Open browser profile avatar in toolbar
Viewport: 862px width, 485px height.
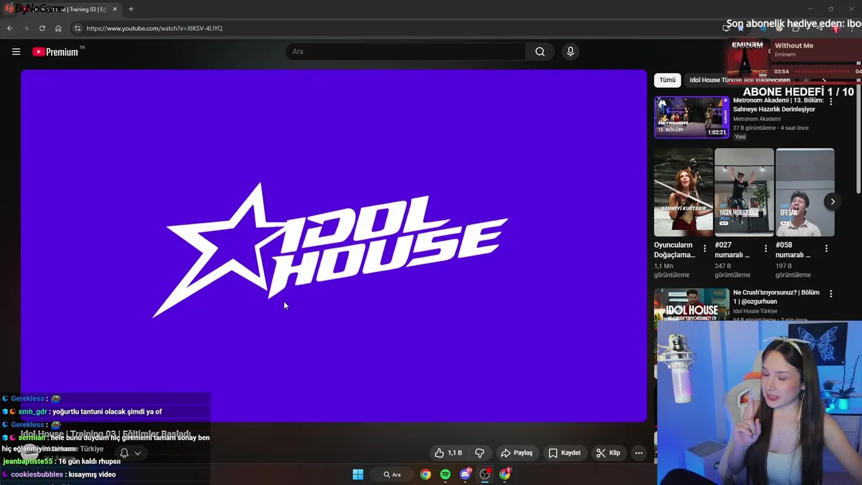(x=836, y=28)
